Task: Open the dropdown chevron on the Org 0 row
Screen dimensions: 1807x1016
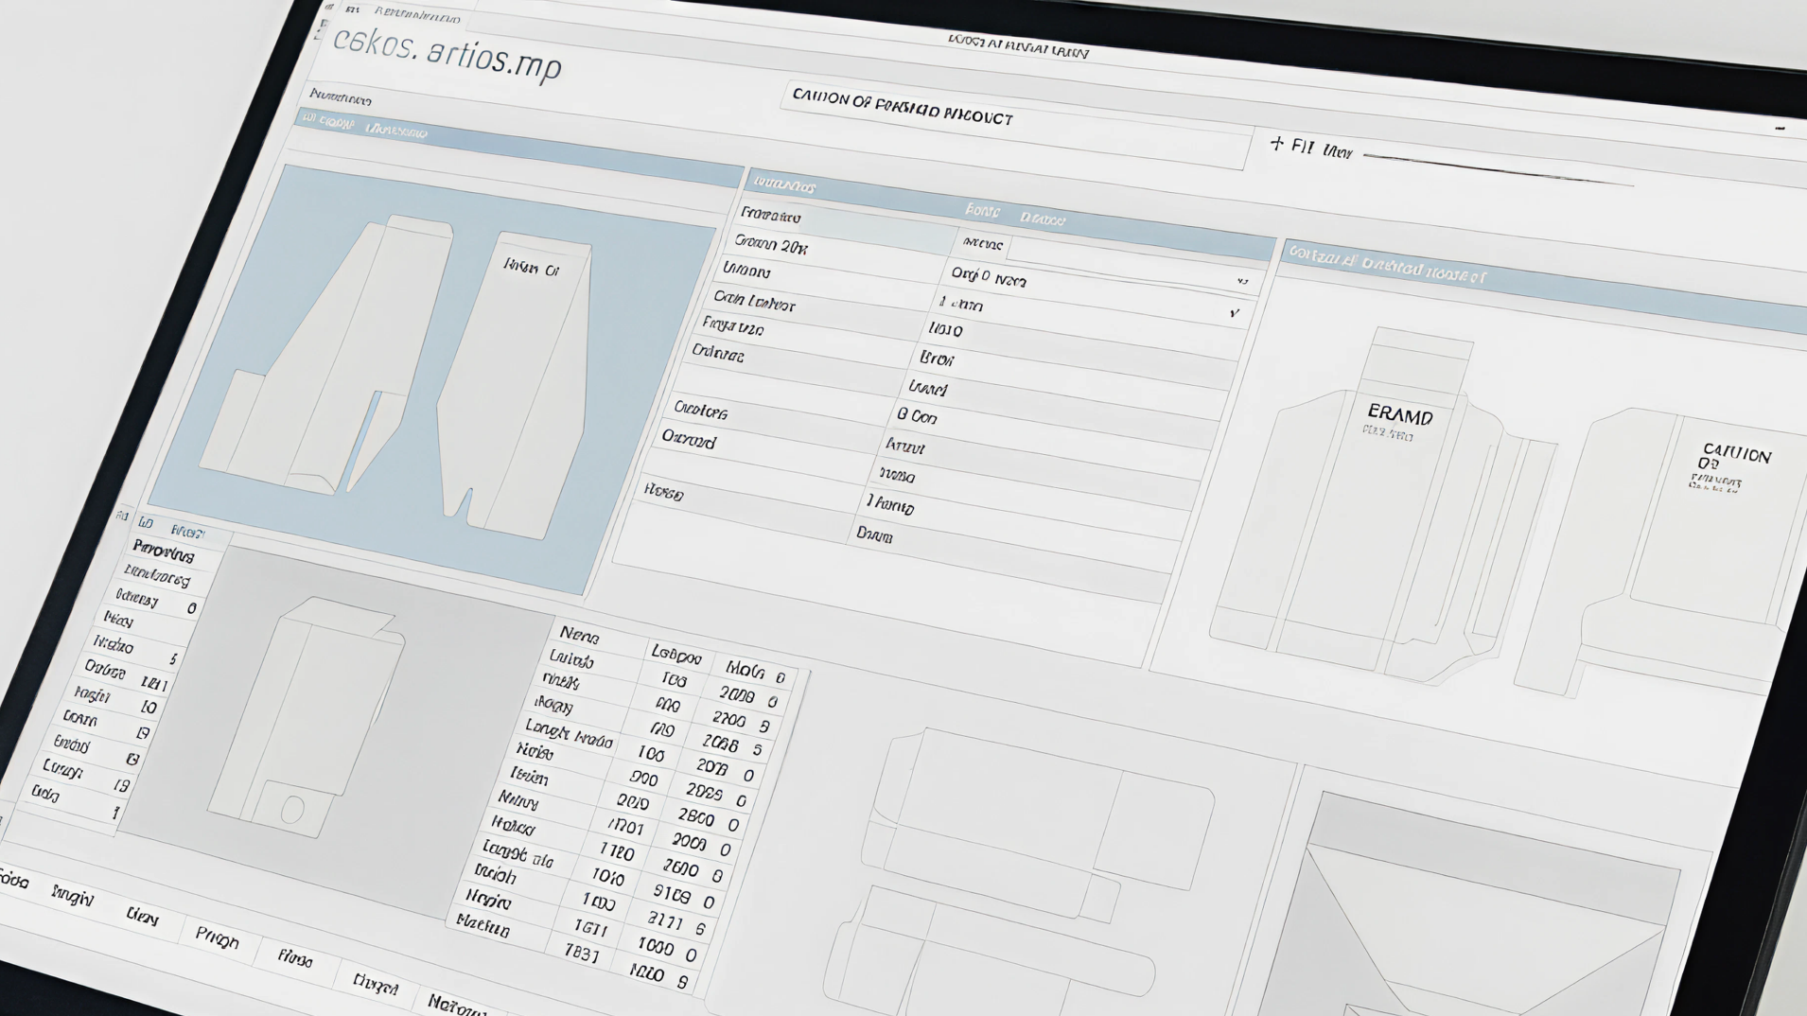Action: [1241, 282]
